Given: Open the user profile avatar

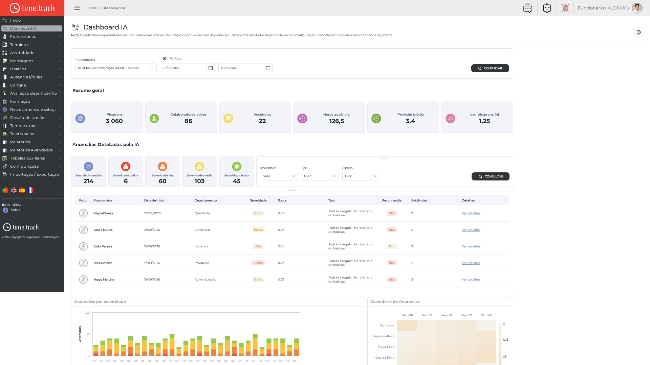Looking at the screenshot, I should [637, 8].
